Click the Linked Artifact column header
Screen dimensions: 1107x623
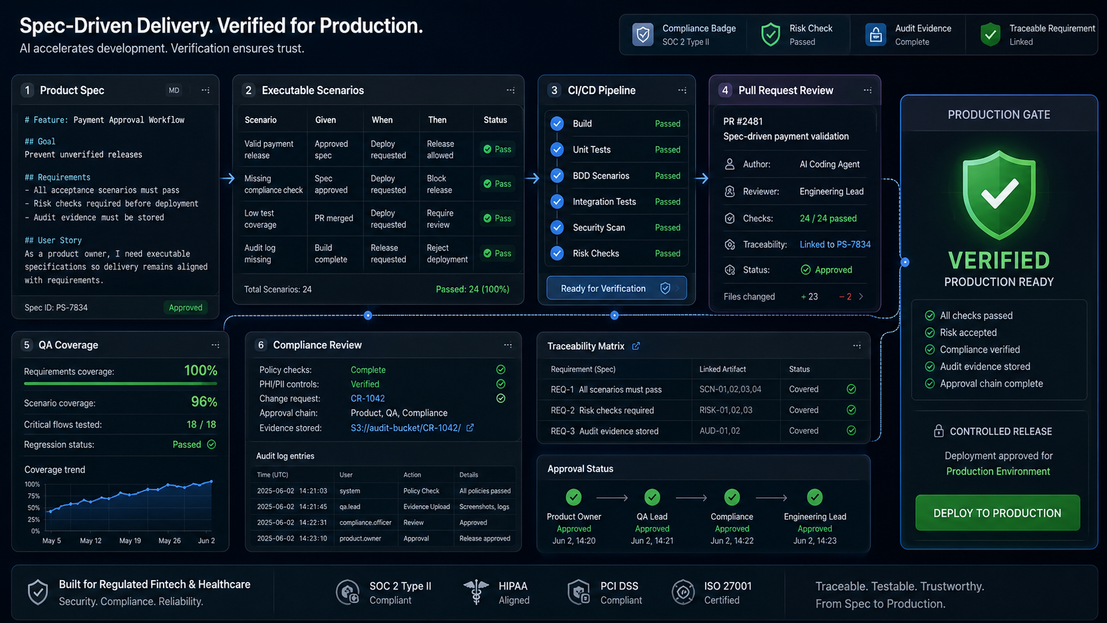[722, 369]
